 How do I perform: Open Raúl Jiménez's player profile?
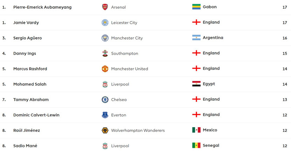(x=27, y=130)
